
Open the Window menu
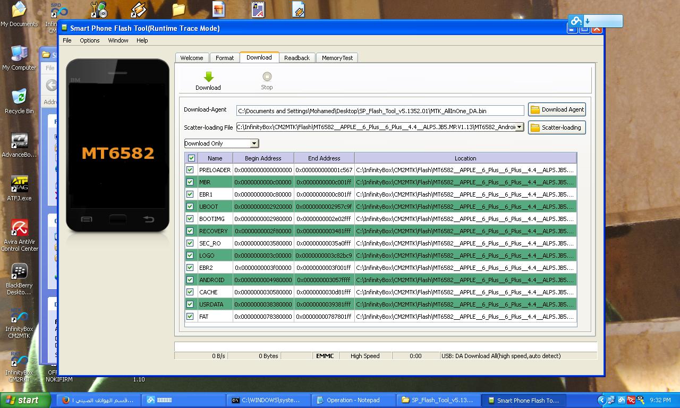pyautogui.click(x=118, y=40)
